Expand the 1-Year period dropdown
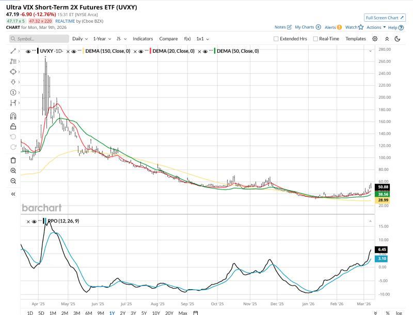The image size is (413, 315). (103, 39)
